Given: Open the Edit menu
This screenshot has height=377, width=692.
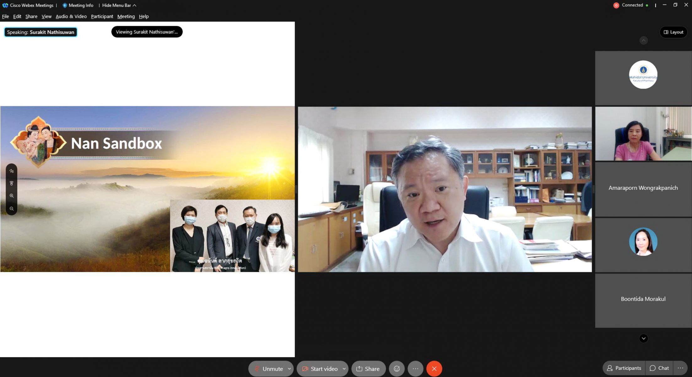Looking at the screenshot, I should [17, 16].
